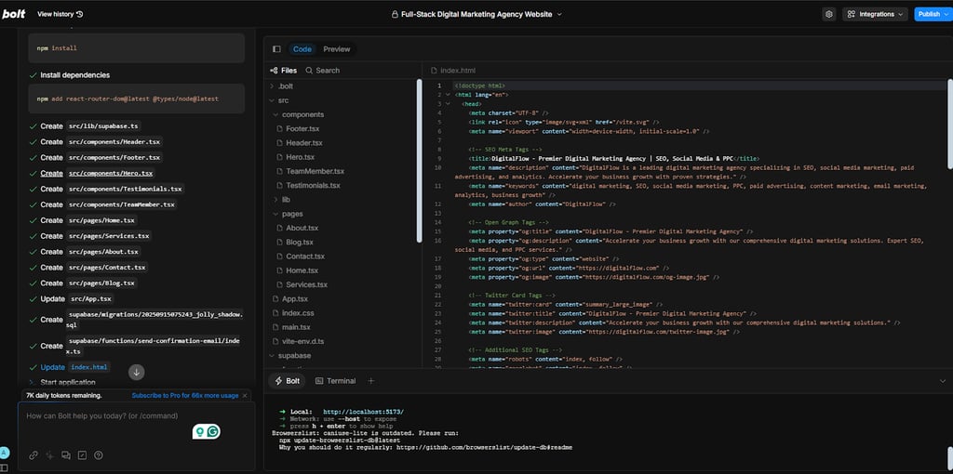Toggle the sidebar panel icon beside Code

276,49
